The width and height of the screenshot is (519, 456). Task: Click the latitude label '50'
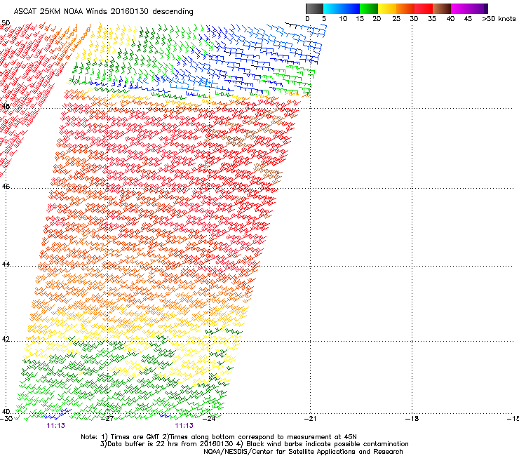(6, 23)
